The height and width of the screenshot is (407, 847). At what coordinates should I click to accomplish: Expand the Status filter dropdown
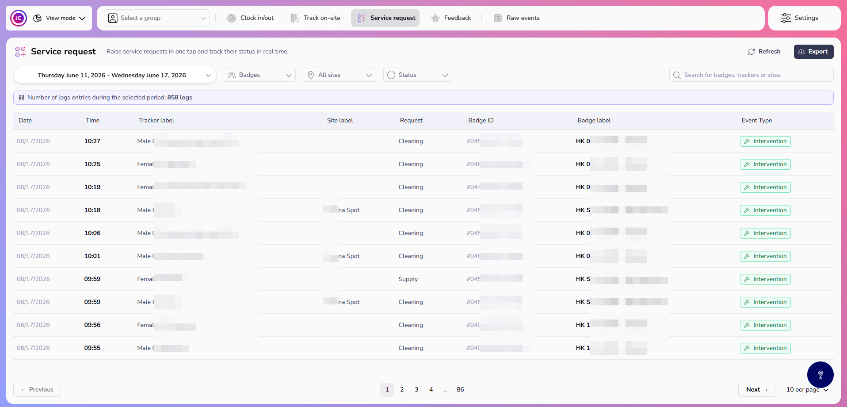coord(417,75)
